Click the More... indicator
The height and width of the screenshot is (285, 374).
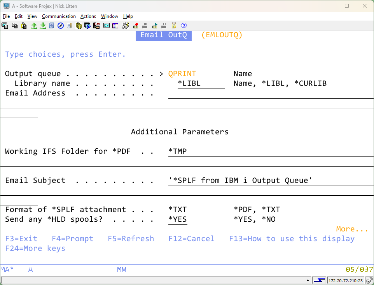(352, 229)
